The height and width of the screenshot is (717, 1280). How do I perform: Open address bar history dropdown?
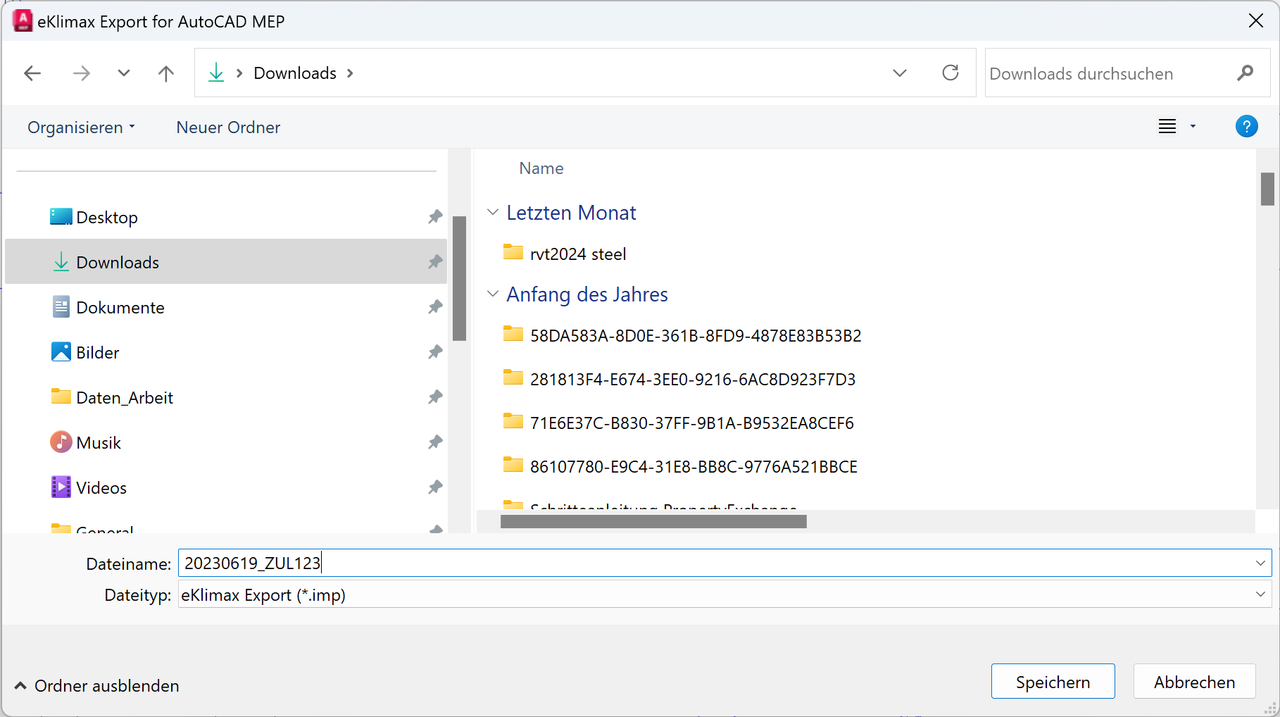click(900, 73)
